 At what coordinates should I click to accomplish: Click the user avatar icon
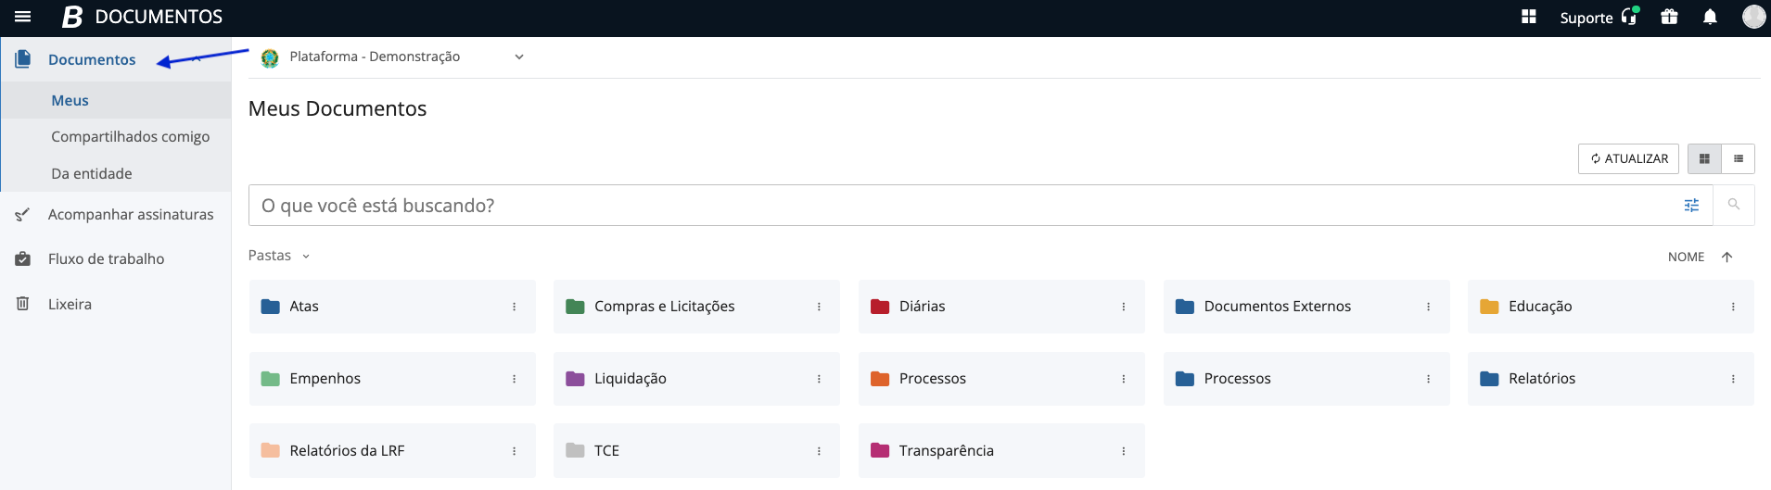[x=1753, y=17]
